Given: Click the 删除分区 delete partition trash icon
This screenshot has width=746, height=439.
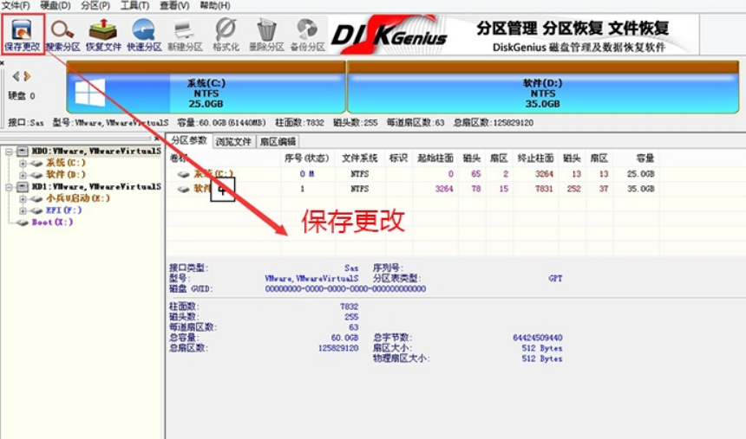Looking at the screenshot, I should point(266,30).
